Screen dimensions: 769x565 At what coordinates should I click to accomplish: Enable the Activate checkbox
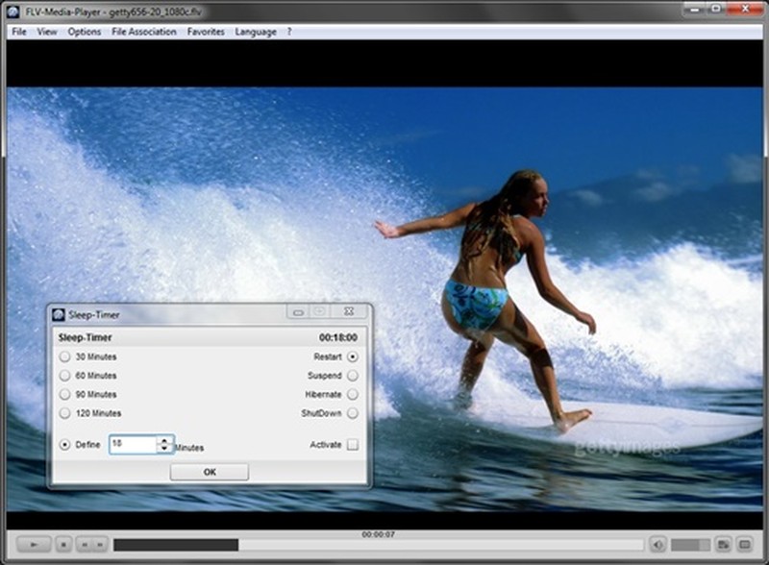(352, 446)
